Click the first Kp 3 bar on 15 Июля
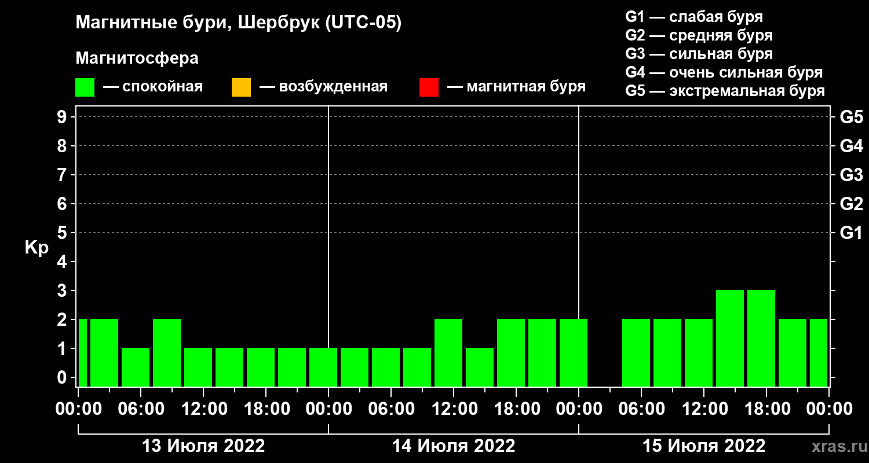 730,338
